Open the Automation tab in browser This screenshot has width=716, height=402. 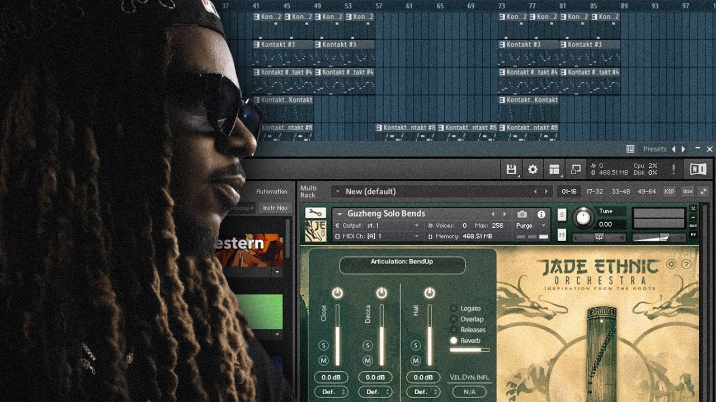(x=272, y=192)
